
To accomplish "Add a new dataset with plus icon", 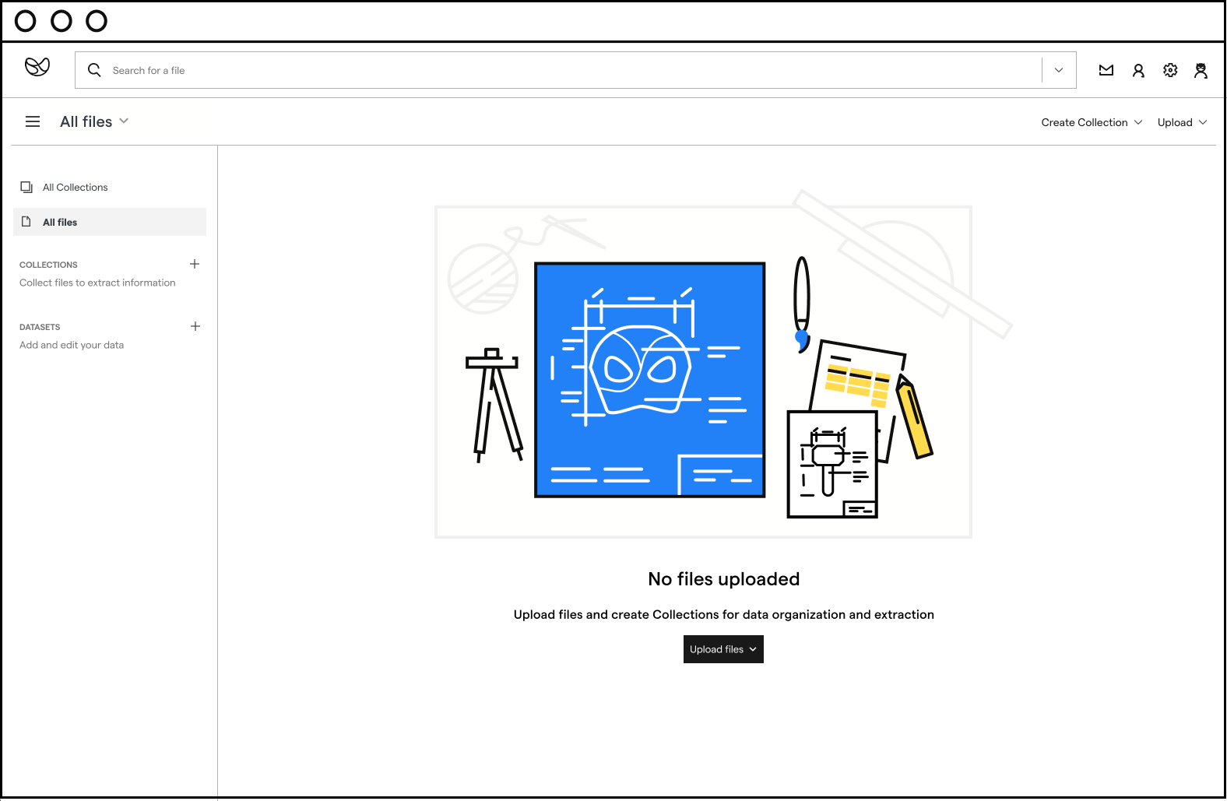I will 195,326.
